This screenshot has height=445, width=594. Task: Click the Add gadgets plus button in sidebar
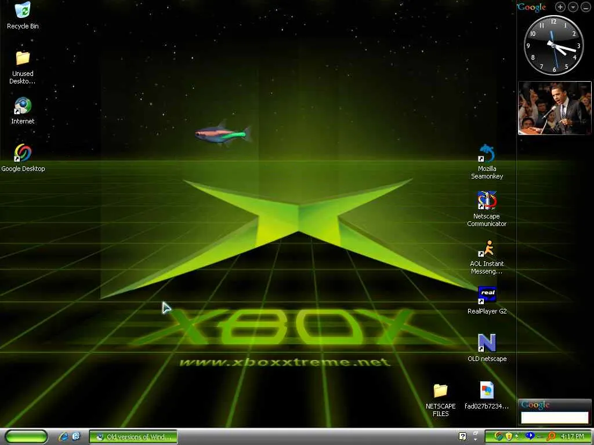tap(560, 7)
